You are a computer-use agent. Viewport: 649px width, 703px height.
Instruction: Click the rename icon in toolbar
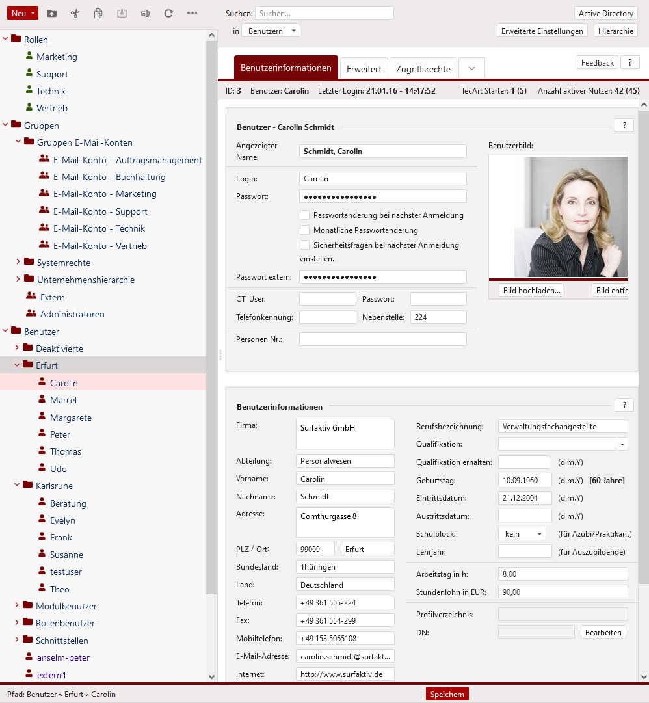pos(145,13)
